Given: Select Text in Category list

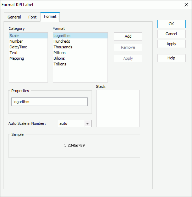Looking at the screenshot, I should coord(28,53).
